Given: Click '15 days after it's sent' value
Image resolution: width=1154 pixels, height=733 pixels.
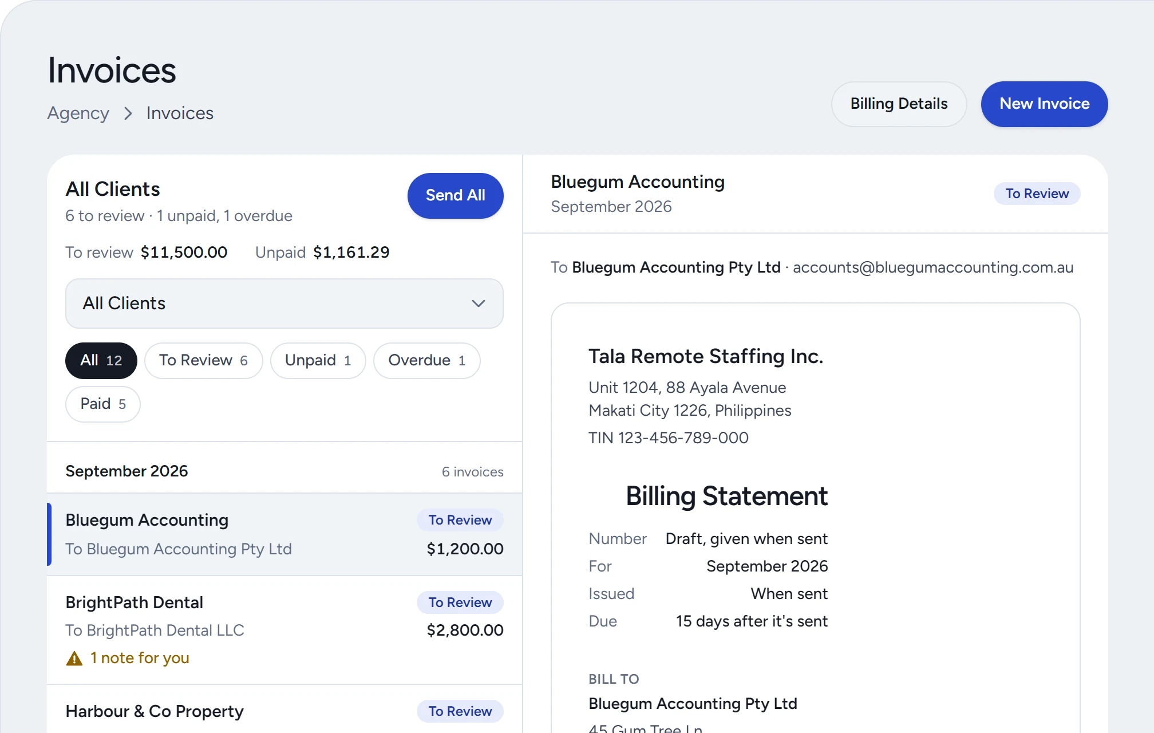Looking at the screenshot, I should (752, 621).
